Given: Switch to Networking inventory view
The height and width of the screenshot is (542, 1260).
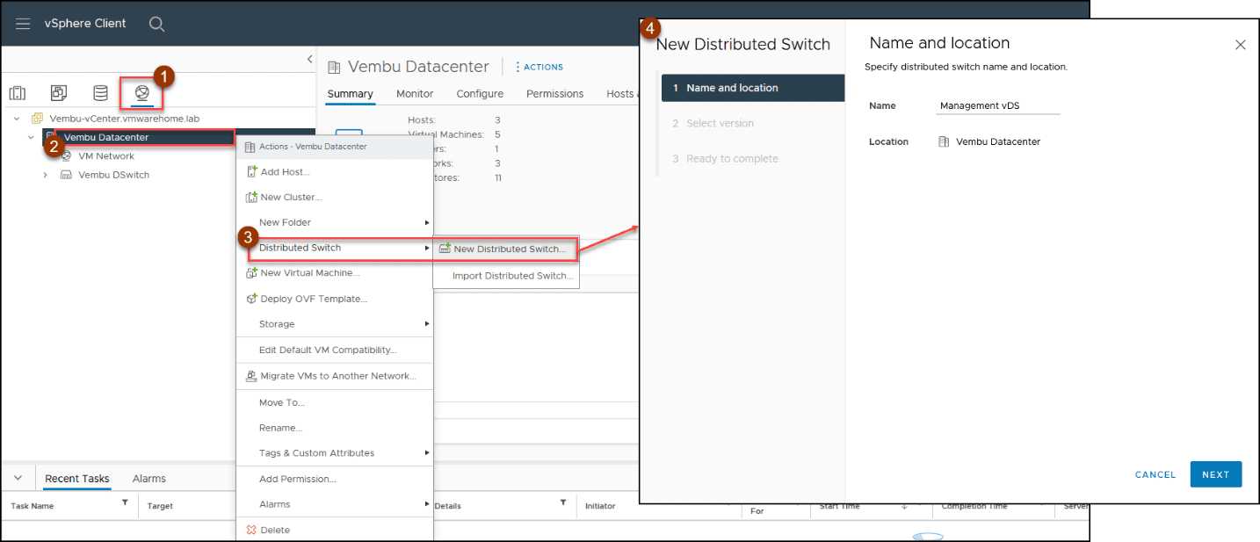Looking at the screenshot, I should point(141,93).
